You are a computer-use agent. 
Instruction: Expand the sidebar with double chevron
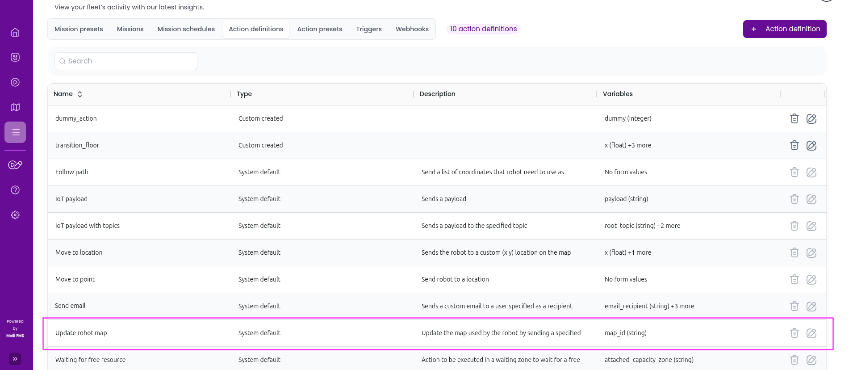[x=15, y=359]
